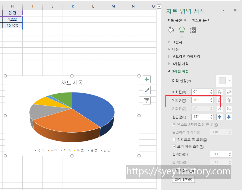This screenshot has height=190, width=242.
Task: Close the 차트 영역 서식 pane
Action: pyautogui.click(x=235, y=10)
